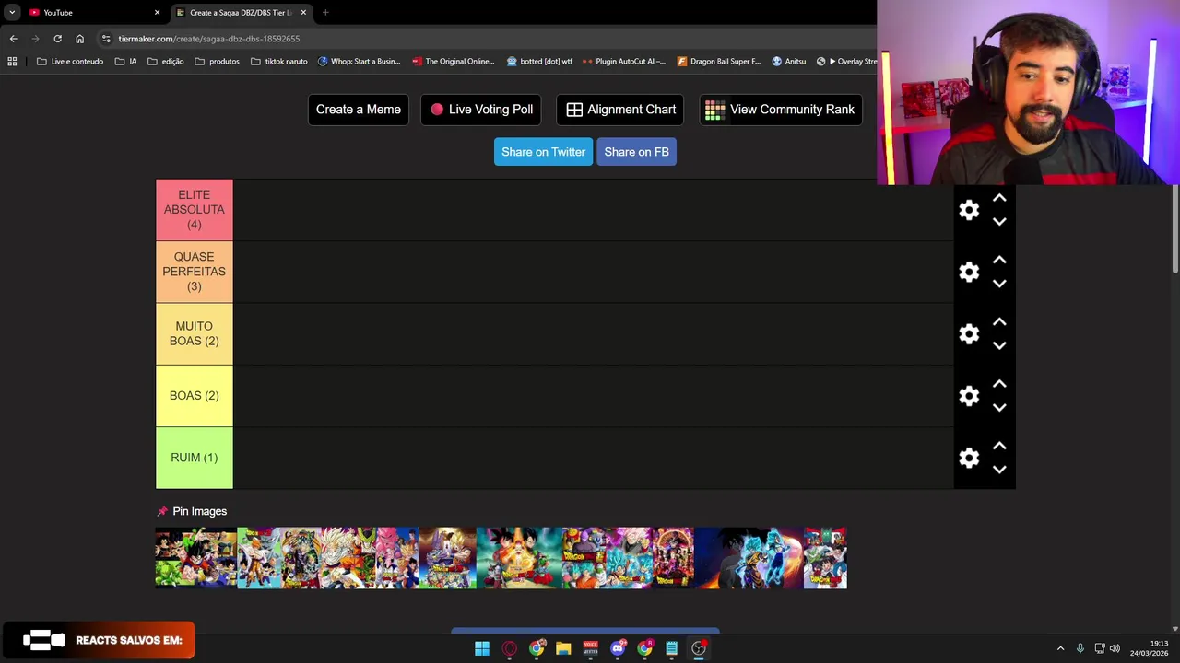1180x663 pixels.
Task: View Community Rank
Action: tap(781, 110)
